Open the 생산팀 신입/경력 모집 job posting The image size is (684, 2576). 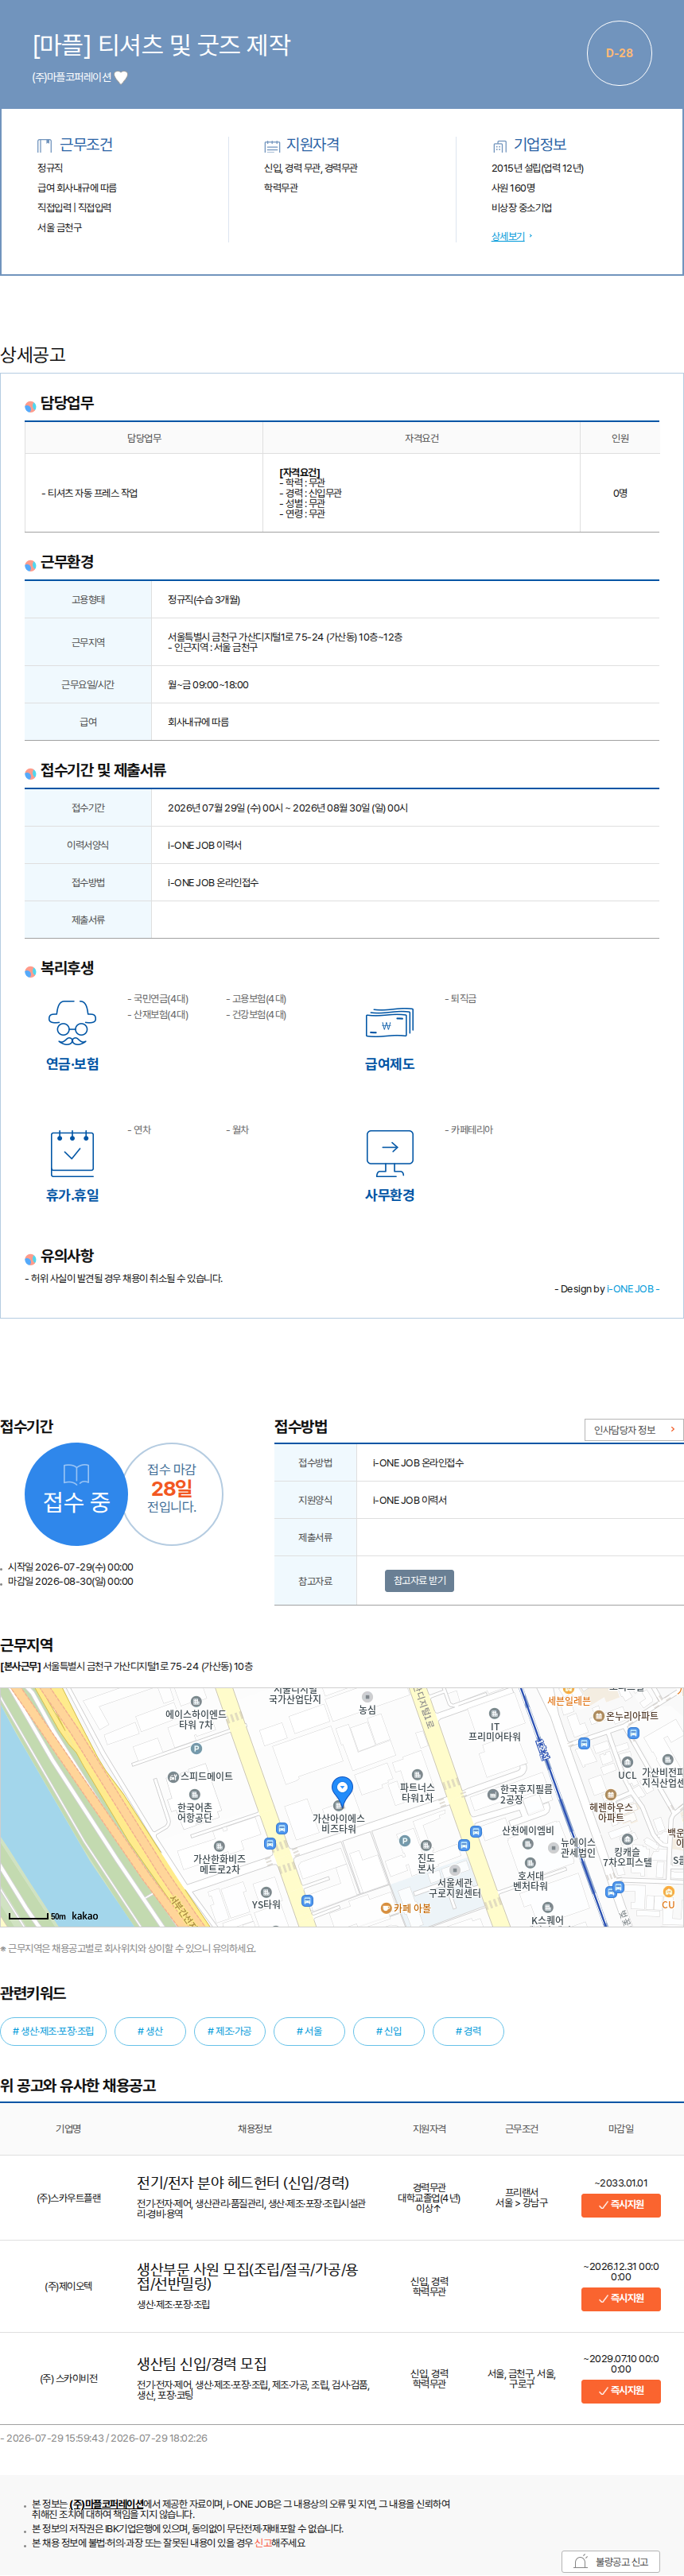point(202,2363)
